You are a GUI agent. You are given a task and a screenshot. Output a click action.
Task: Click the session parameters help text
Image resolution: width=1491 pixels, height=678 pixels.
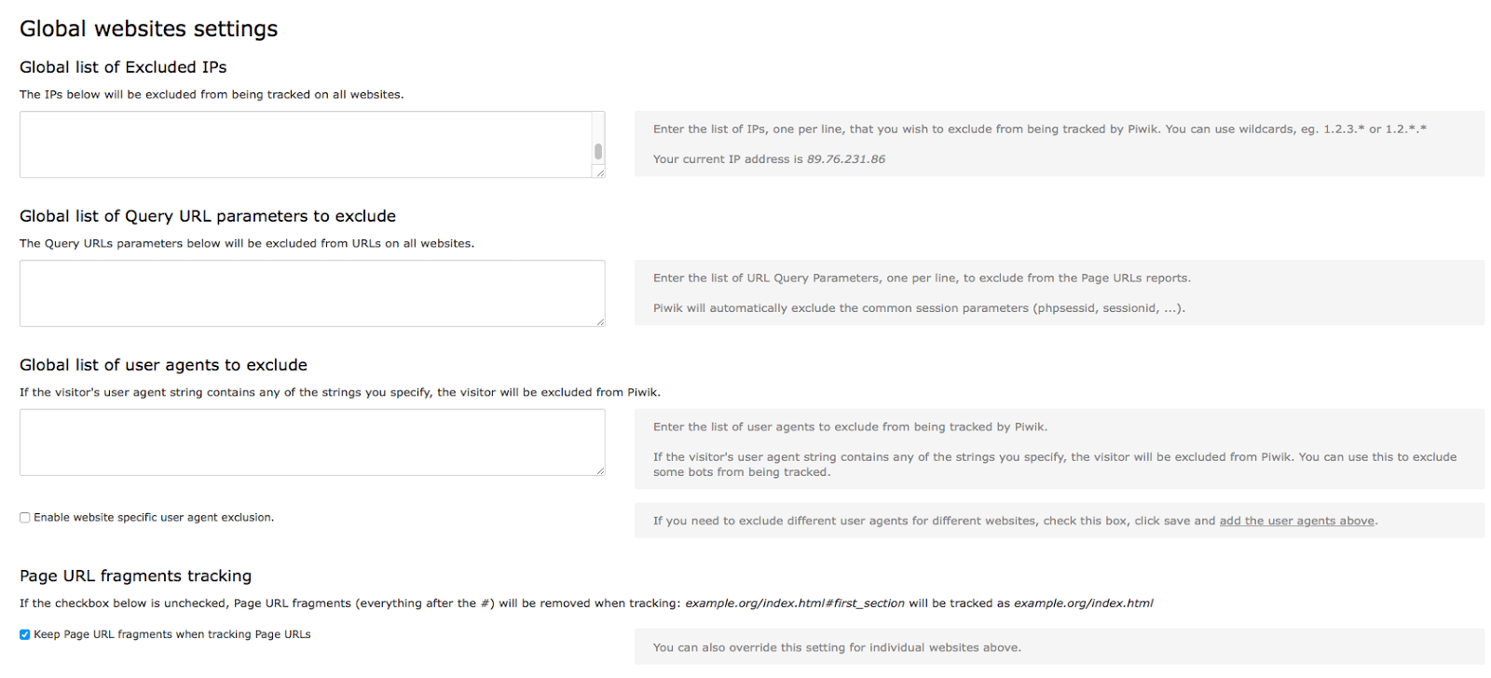click(919, 307)
